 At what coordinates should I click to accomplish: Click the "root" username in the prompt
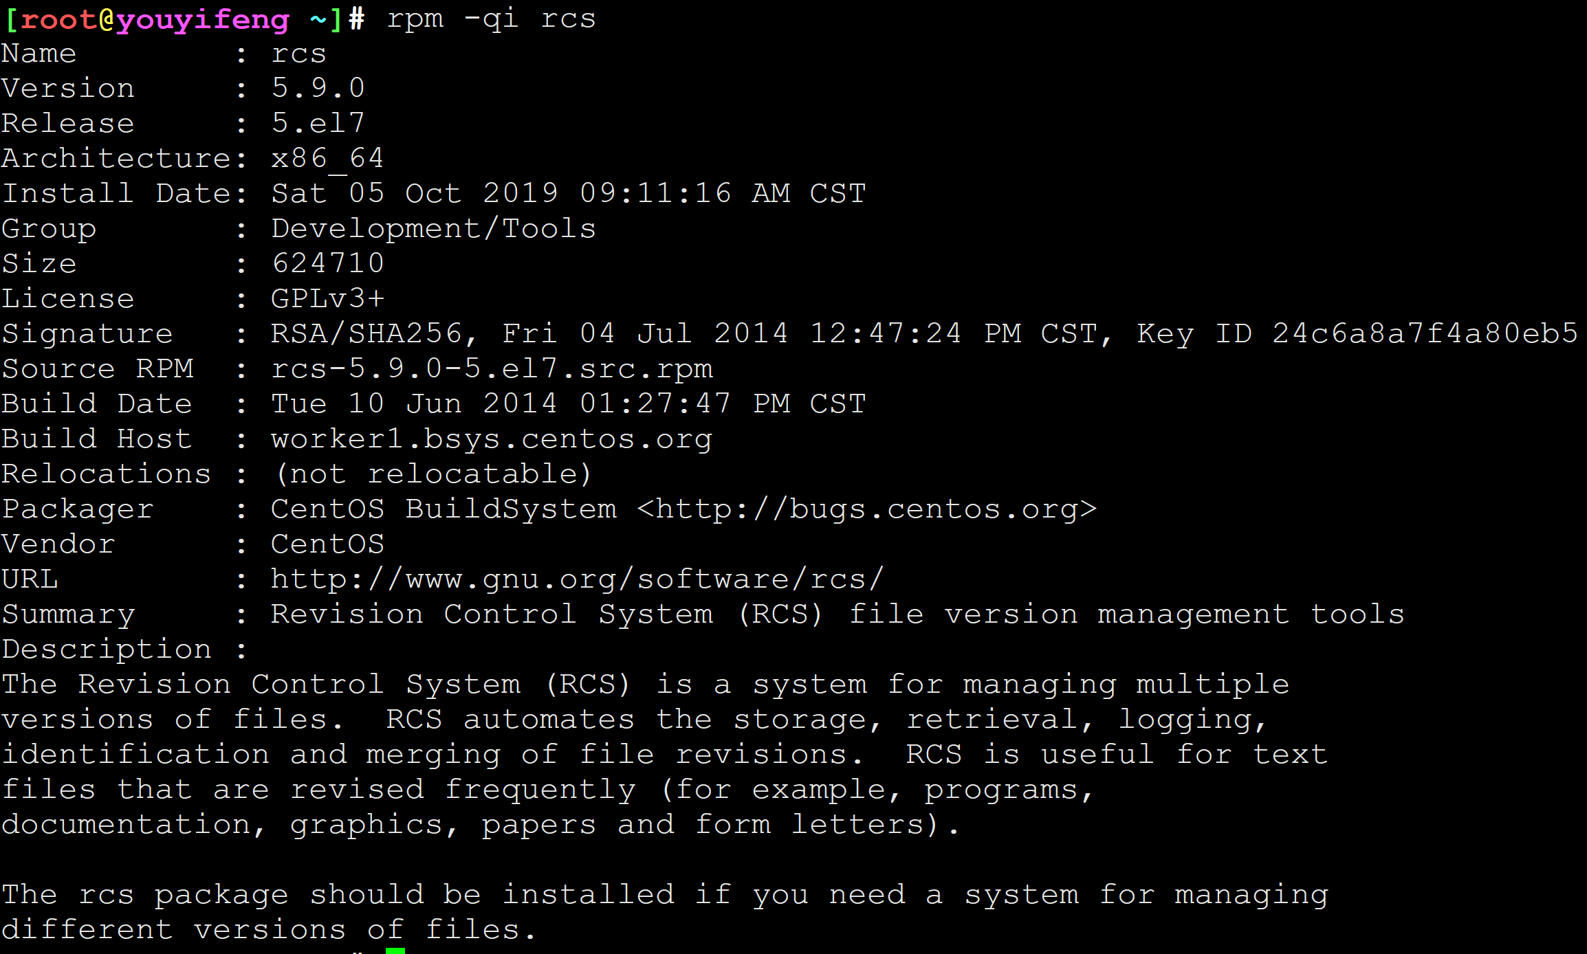(x=58, y=19)
